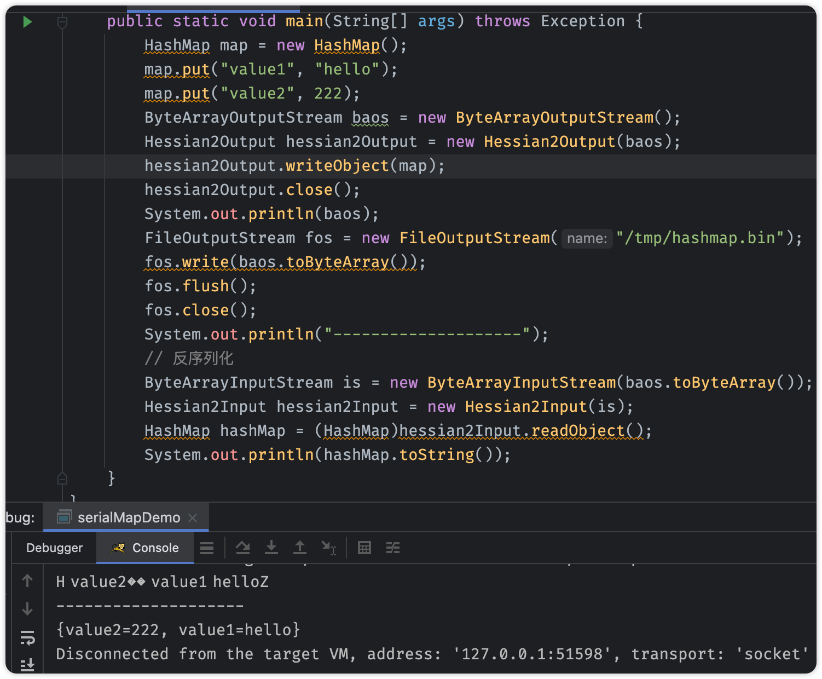Click the down arrow in console sidebar

27,609
